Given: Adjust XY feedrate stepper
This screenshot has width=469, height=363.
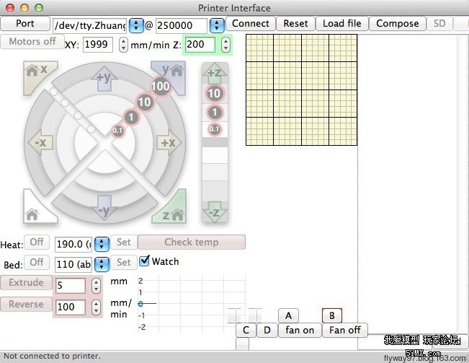Looking at the screenshot, I should tap(123, 45).
